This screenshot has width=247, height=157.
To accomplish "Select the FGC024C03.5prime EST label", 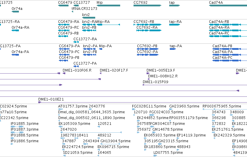I will tap(166, 112).
